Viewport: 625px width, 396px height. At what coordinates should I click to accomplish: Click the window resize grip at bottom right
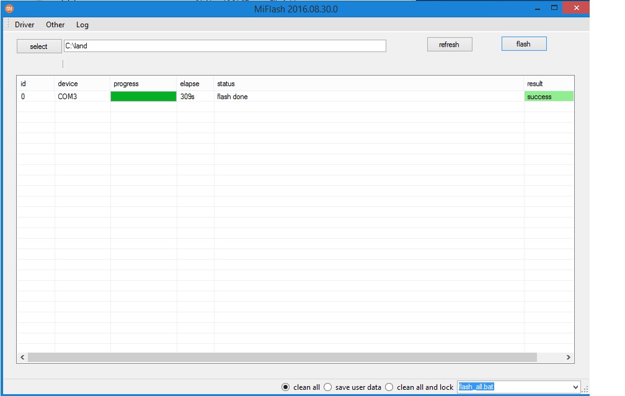(x=585, y=390)
